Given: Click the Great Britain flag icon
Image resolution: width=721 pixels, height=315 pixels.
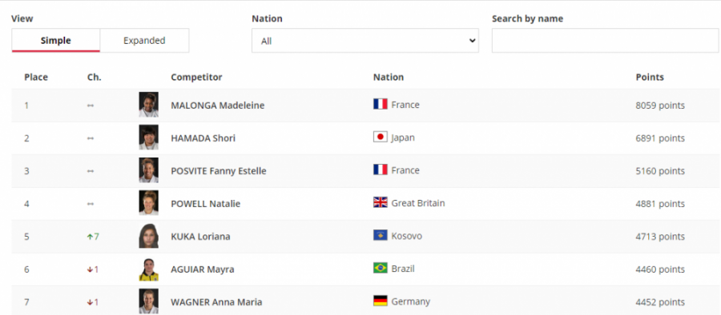Looking at the screenshot, I should [381, 202].
